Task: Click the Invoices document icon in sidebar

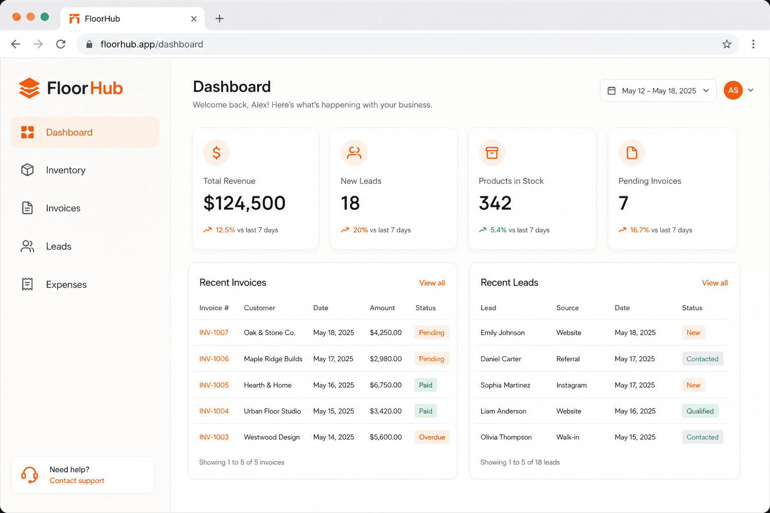Action: (x=28, y=208)
